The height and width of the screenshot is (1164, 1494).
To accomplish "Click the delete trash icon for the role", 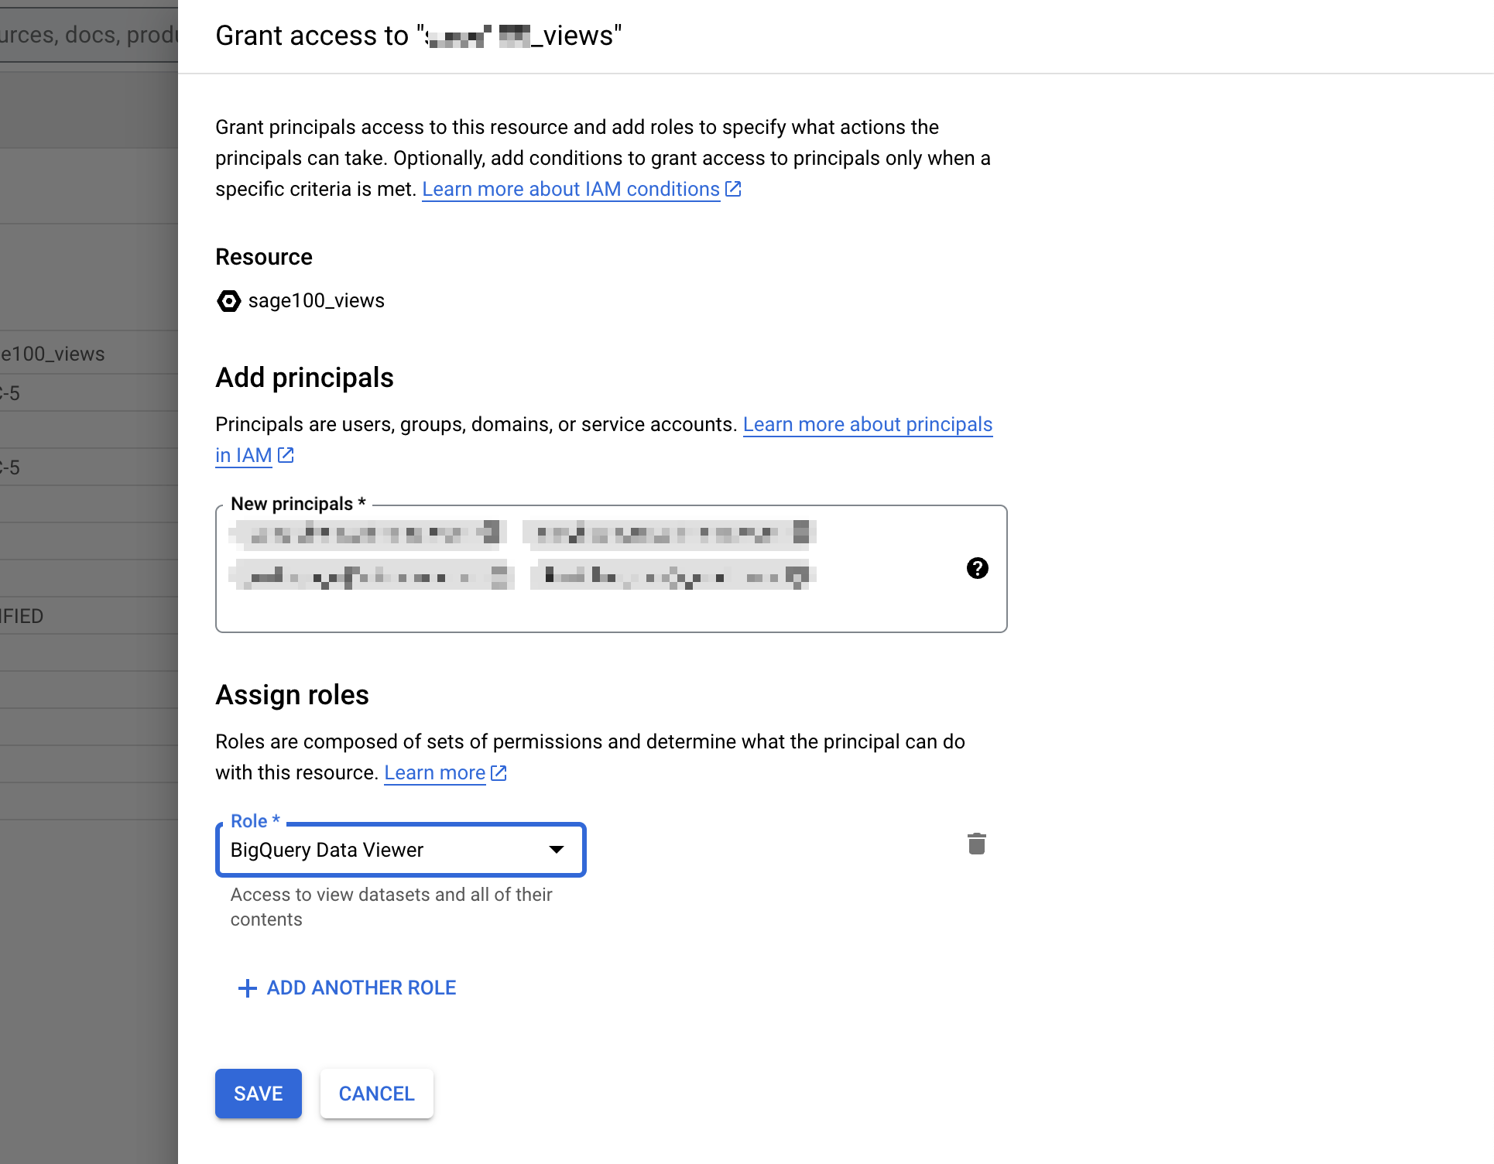I will tap(976, 845).
